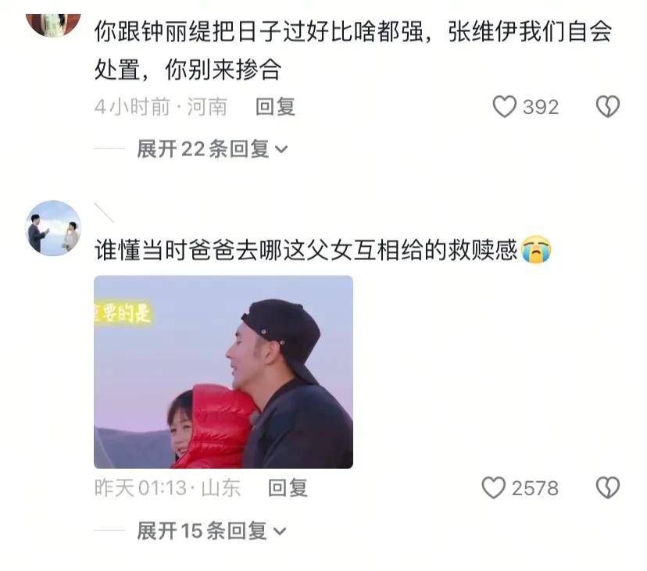Like the comment with 392 likes

coord(504,106)
